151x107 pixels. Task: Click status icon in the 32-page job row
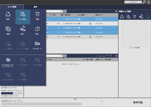pos(90,28)
